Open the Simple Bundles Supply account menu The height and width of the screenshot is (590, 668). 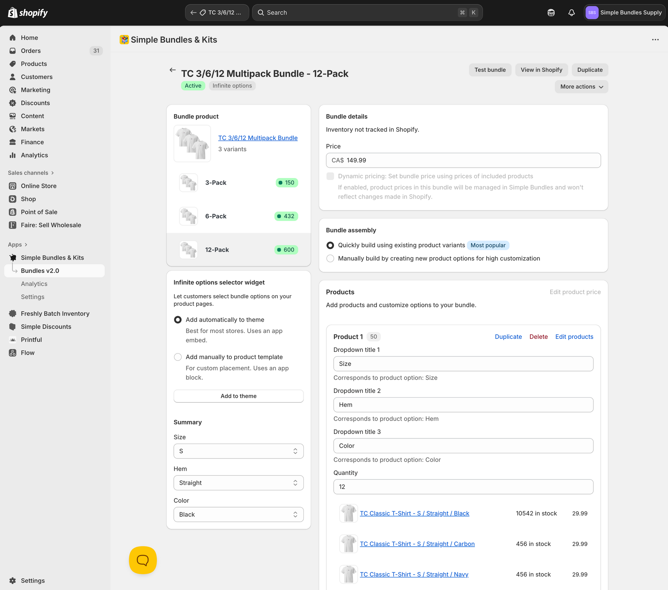pos(624,13)
